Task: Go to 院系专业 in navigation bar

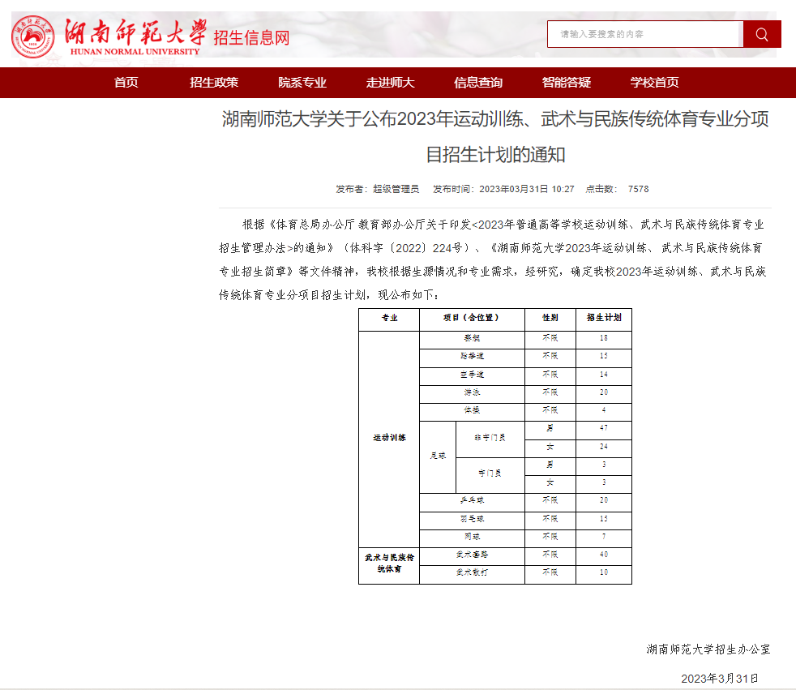Action: [302, 83]
